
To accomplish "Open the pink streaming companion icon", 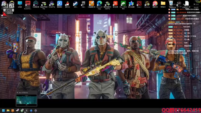I will pyautogui.click(x=155, y=4).
